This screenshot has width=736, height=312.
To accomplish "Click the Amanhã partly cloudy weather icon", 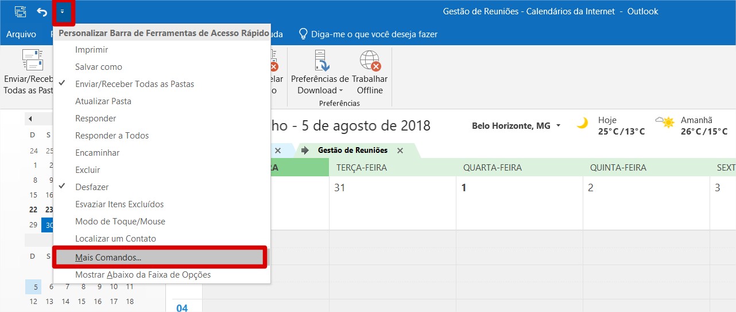I will pos(665,123).
